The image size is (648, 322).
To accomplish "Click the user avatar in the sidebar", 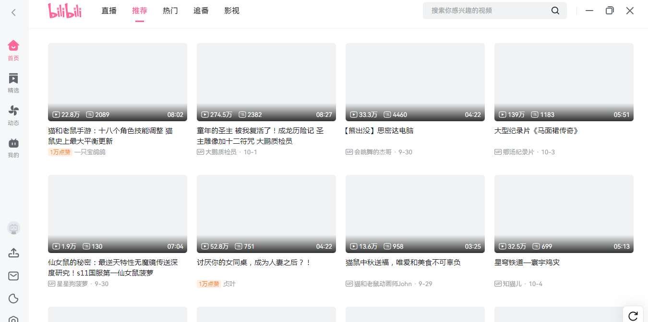I will (x=13, y=228).
